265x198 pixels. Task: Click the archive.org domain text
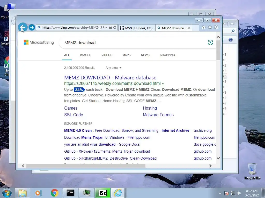[203, 130]
